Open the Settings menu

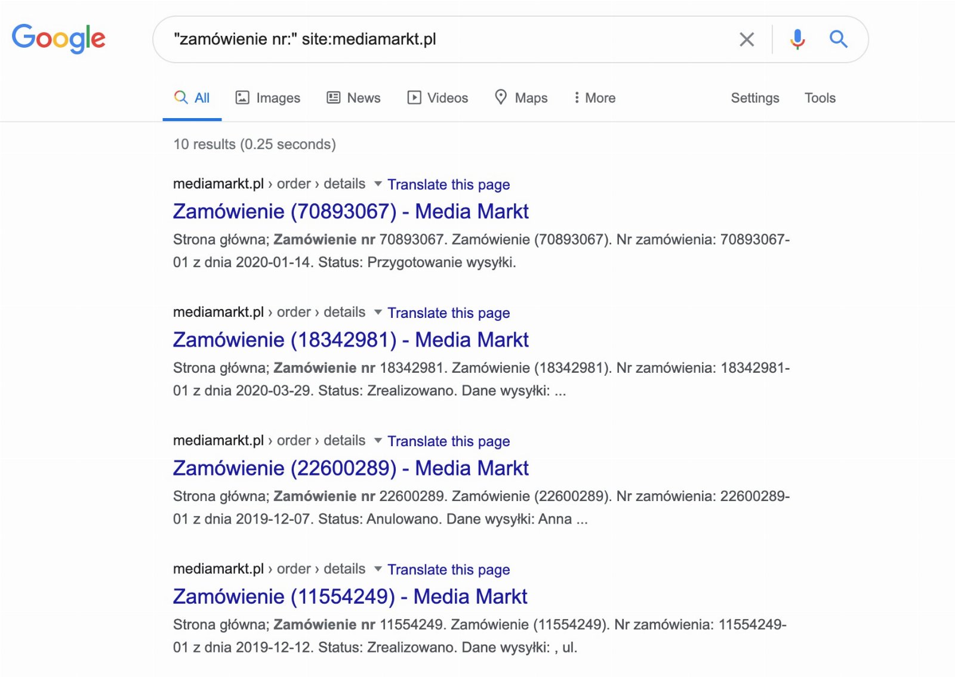click(755, 98)
